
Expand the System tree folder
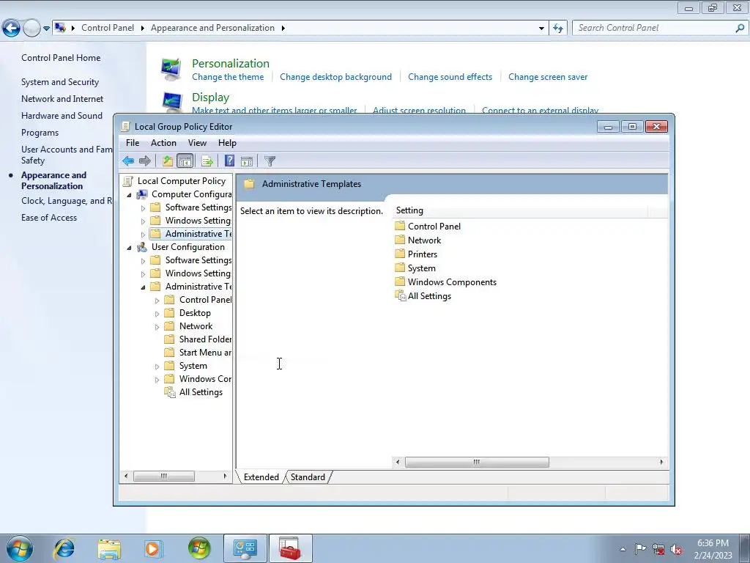click(x=157, y=367)
